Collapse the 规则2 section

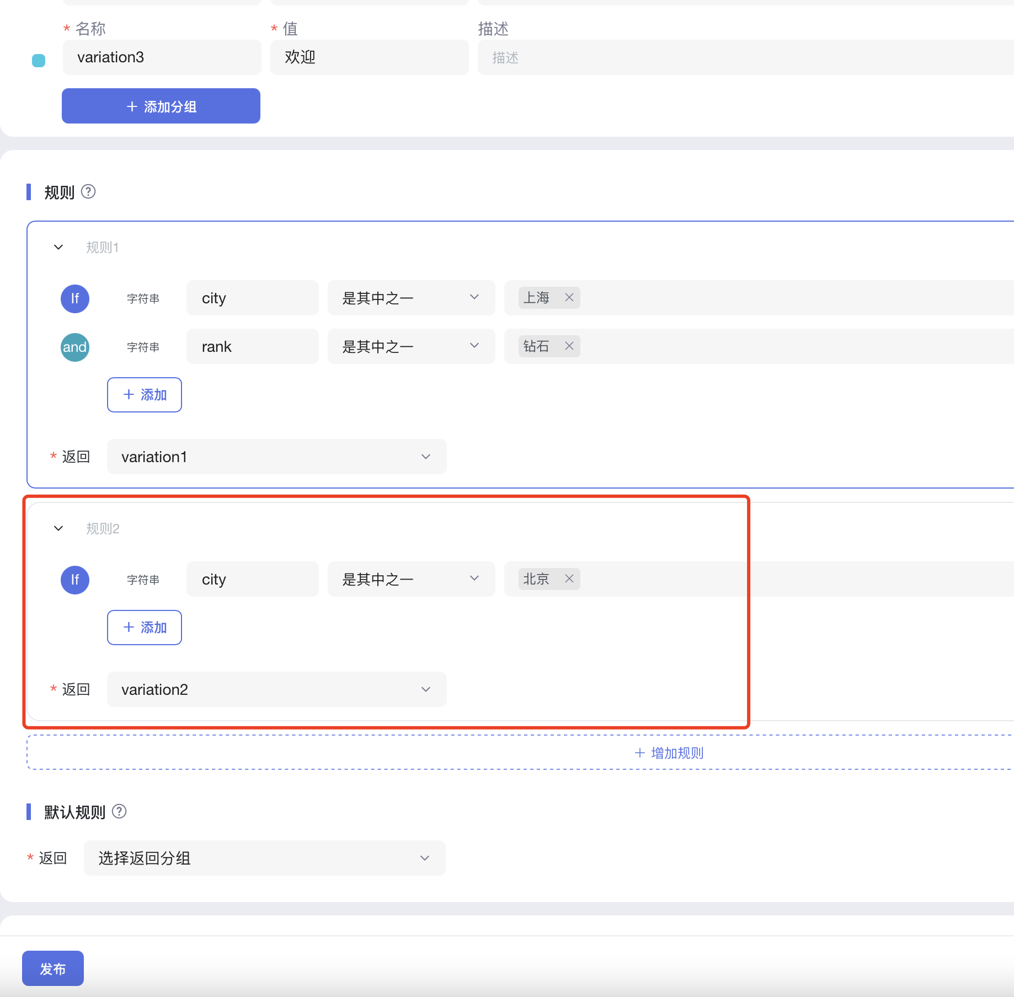click(x=58, y=528)
